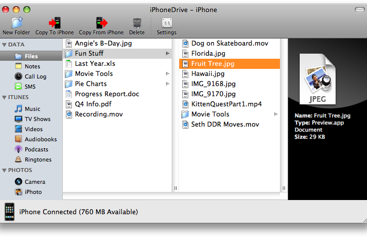Collapse the ITUNES section triangle
The width and height of the screenshot is (367, 237).
click(4, 97)
